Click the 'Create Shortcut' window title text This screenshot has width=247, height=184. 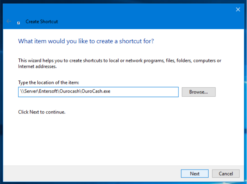coord(42,22)
